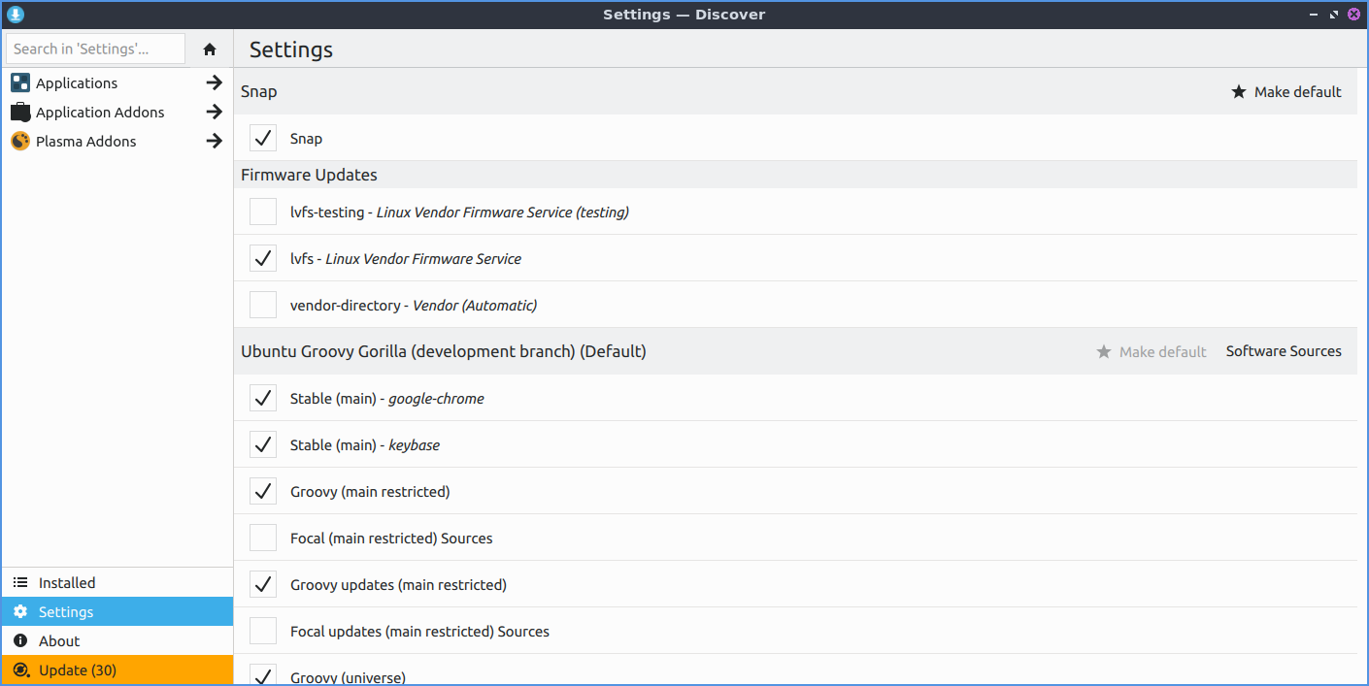The image size is (1369, 686).
Task: Click the About info icon
Action: tap(20, 641)
